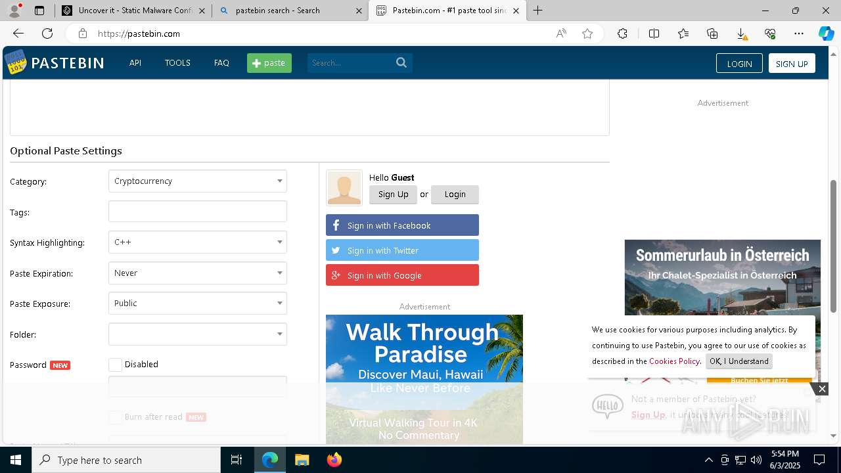Open Task View on taskbar
The image size is (841, 473).
[237, 460]
